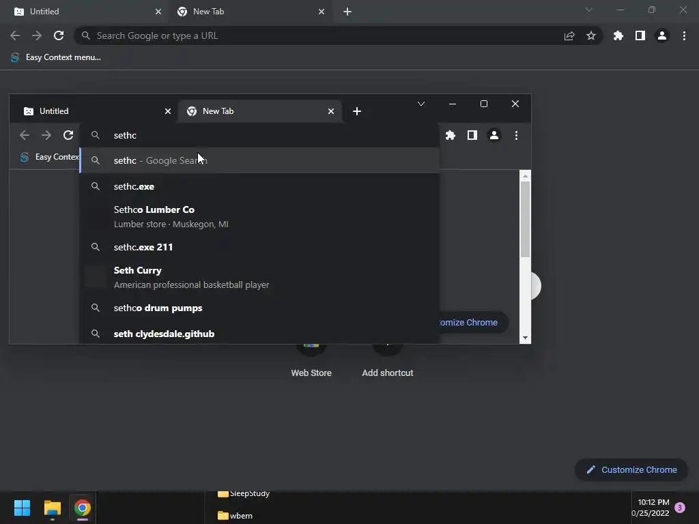
Task: Choose sethc.exe 211 suggestion
Action: 259,247
